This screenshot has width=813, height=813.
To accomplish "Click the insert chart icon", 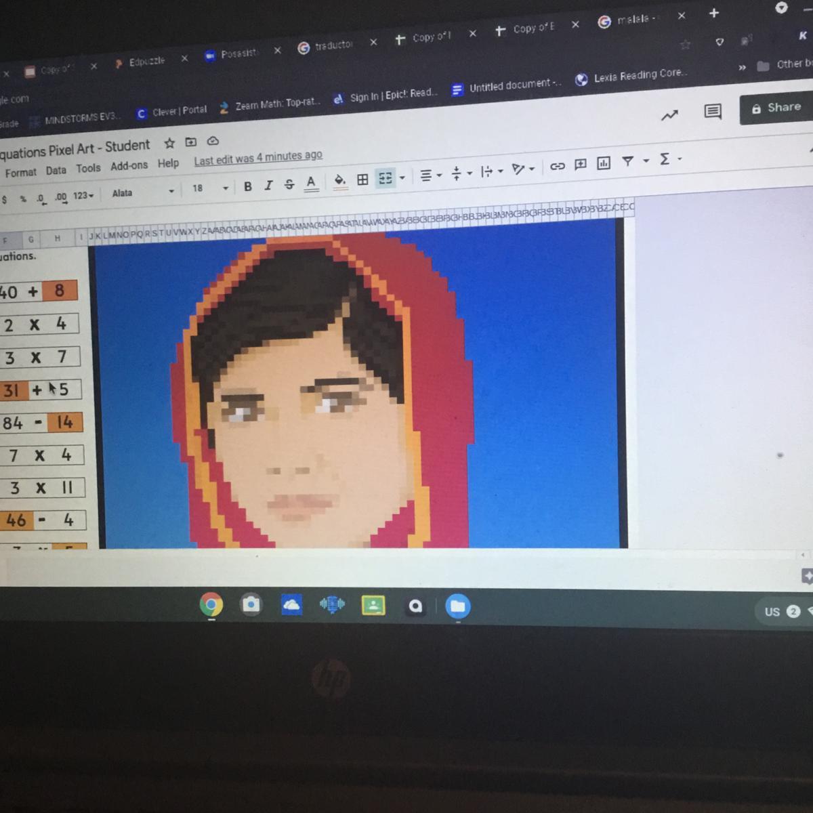I will coord(604,163).
